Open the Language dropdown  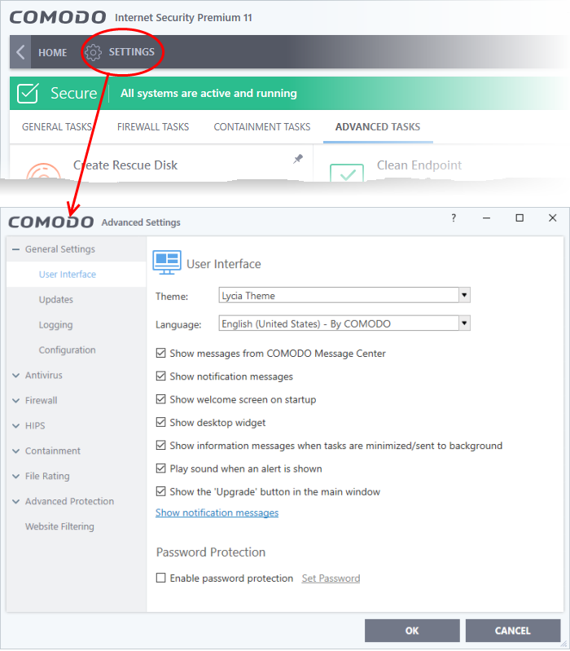(x=465, y=323)
